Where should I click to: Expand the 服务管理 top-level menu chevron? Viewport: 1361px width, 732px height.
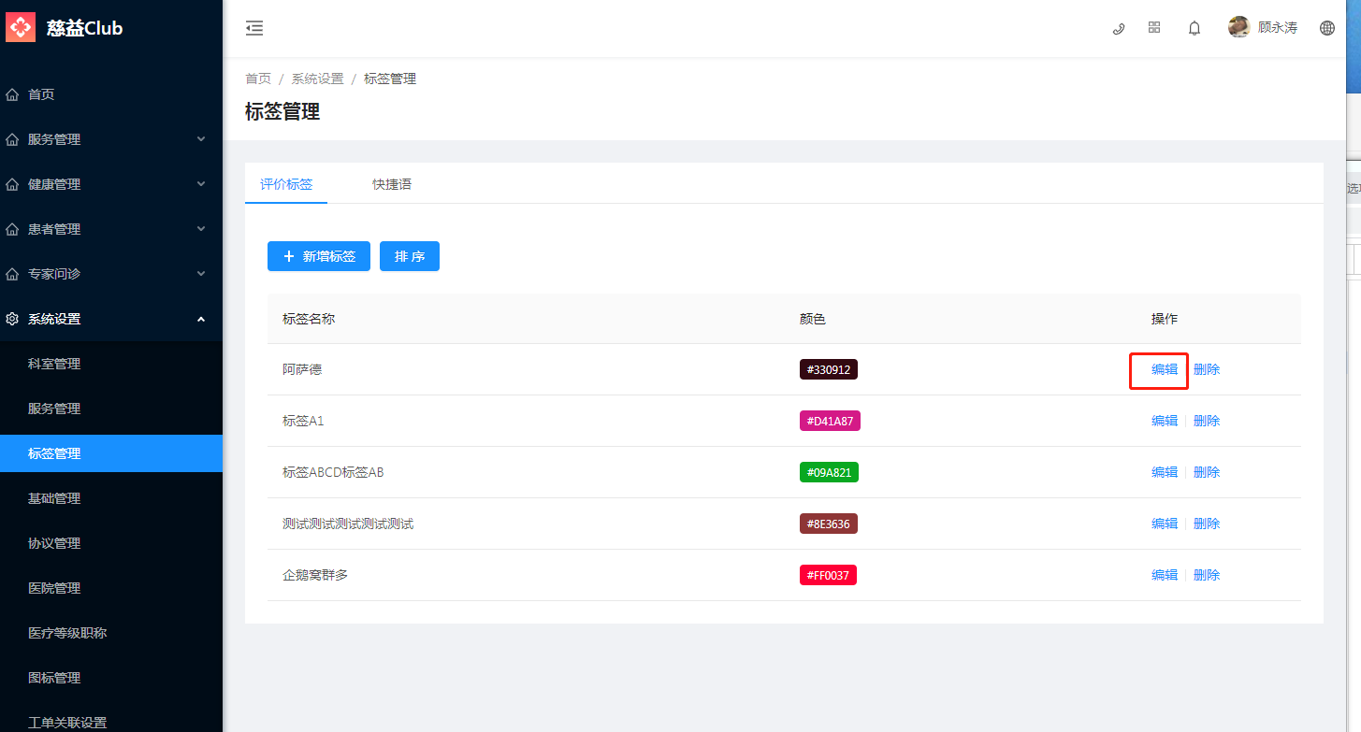point(201,139)
